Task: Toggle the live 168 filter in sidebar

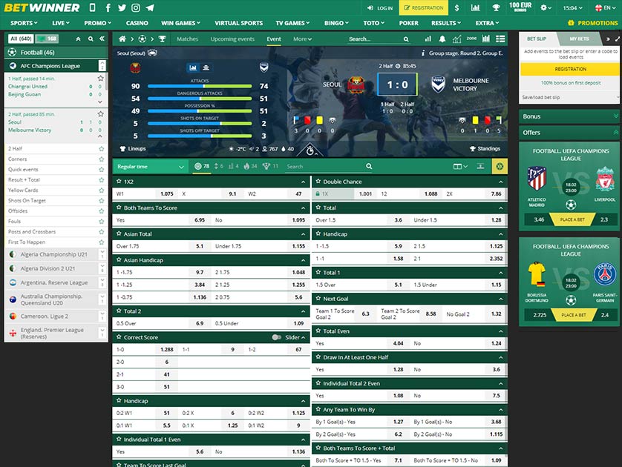Action: click(x=48, y=39)
